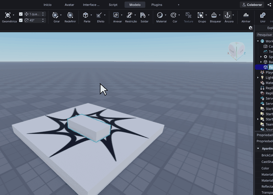
Task: Toggle the Âncora anchor tool
Action: point(227,15)
